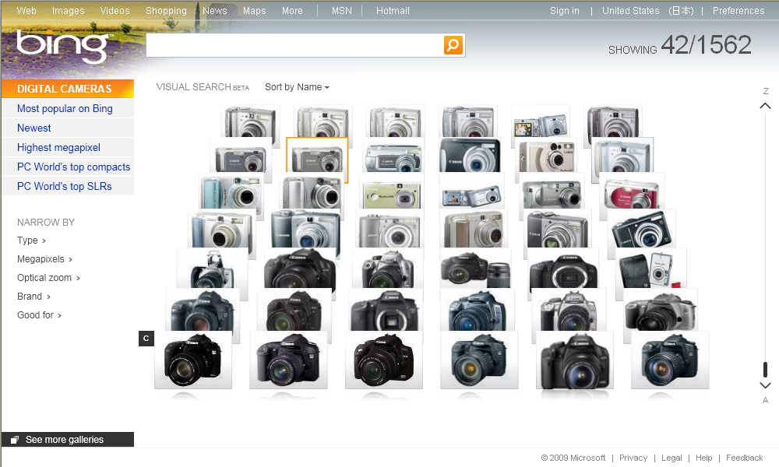Expand the Optical zoom filter

pyautogui.click(x=48, y=278)
